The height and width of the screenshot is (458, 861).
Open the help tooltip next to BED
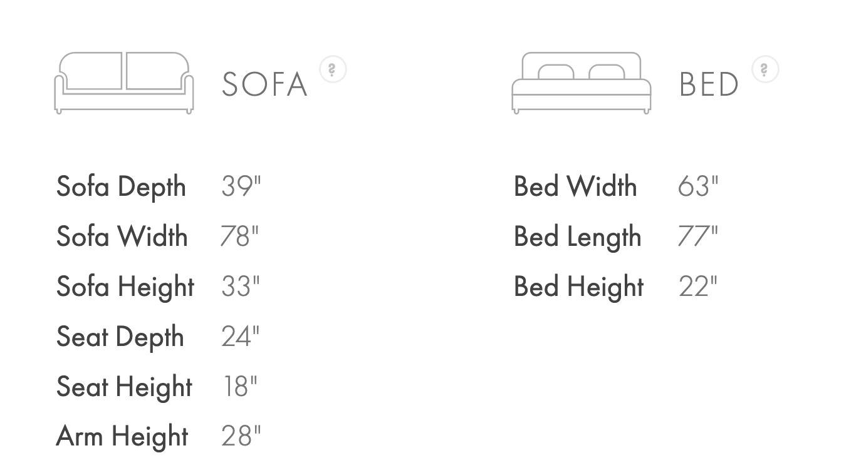(765, 69)
